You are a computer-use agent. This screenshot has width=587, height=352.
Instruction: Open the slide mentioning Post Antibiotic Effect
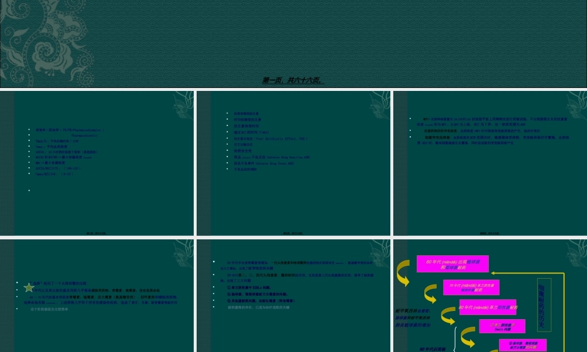click(293, 164)
